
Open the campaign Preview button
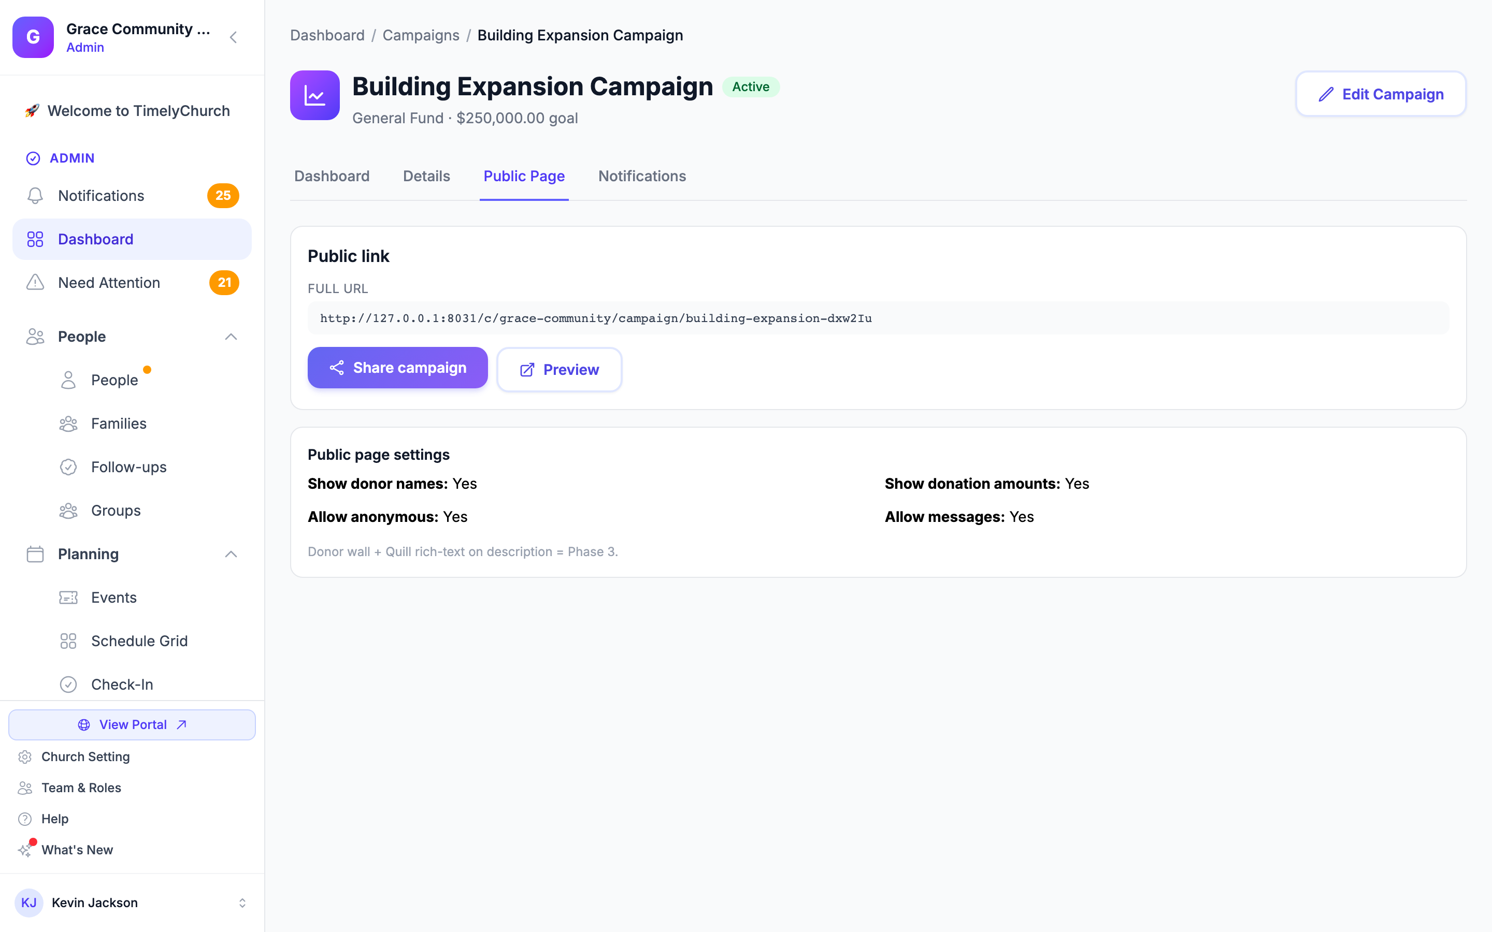click(x=559, y=369)
